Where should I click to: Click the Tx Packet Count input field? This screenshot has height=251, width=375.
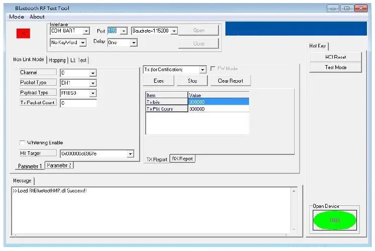[78, 103]
